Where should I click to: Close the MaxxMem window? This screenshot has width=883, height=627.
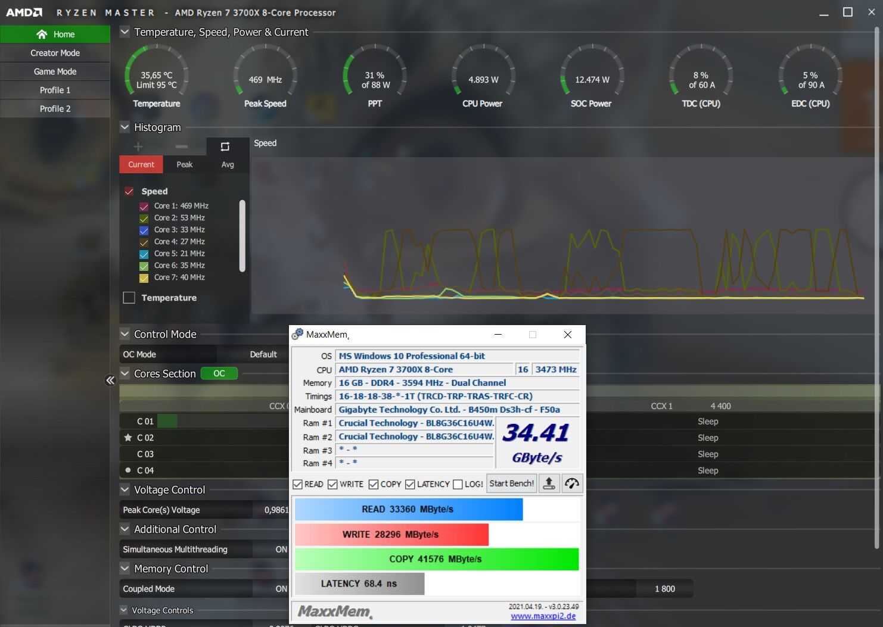click(x=568, y=335)
